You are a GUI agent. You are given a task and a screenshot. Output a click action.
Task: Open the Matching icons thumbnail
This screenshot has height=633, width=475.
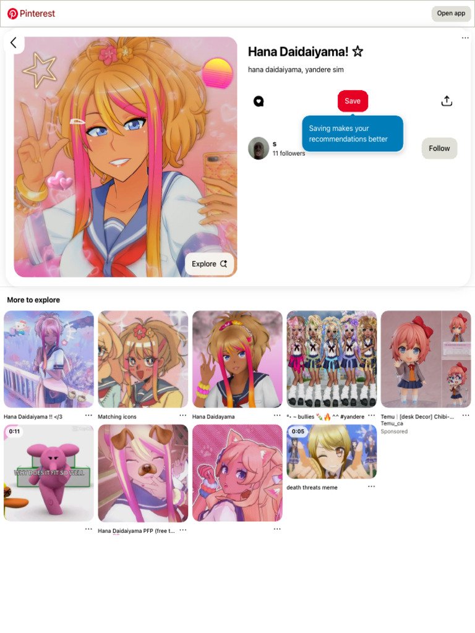point(143,359)
